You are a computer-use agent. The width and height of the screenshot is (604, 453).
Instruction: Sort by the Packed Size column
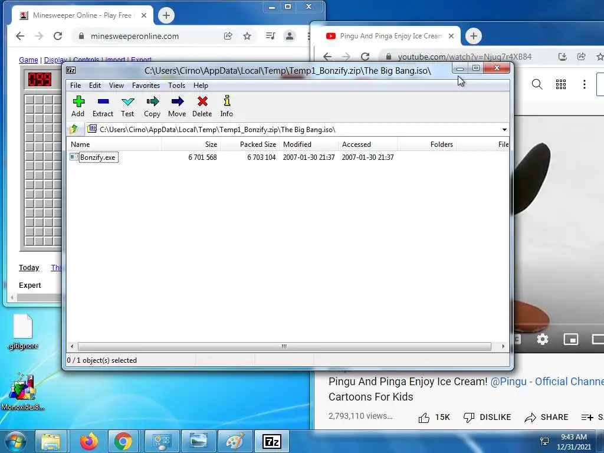click(250, 145)
